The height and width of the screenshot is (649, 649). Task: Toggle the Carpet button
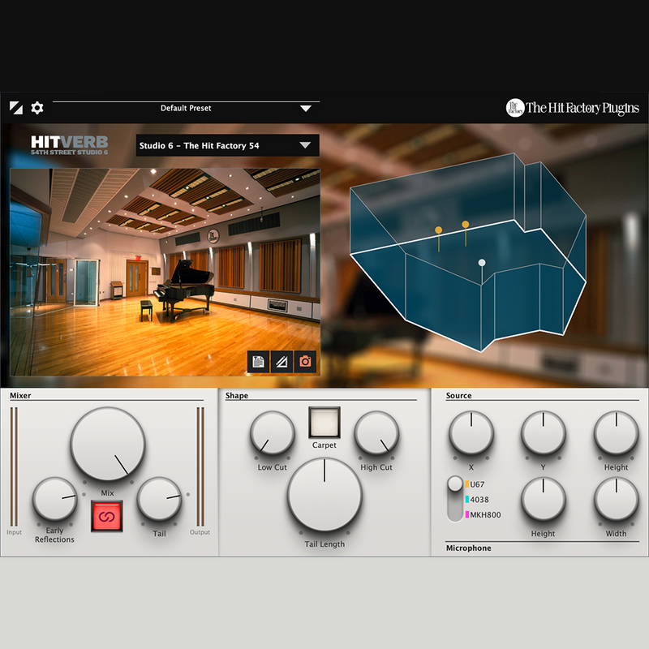click(324, 423)
